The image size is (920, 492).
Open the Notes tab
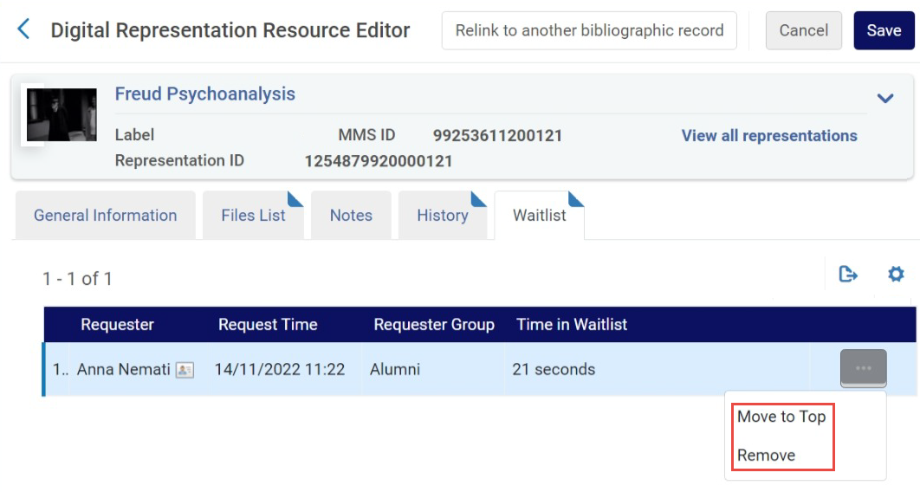(x=351, y=215)
